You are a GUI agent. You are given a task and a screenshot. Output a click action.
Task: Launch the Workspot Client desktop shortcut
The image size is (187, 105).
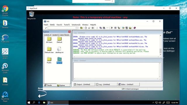pos(5,68)
